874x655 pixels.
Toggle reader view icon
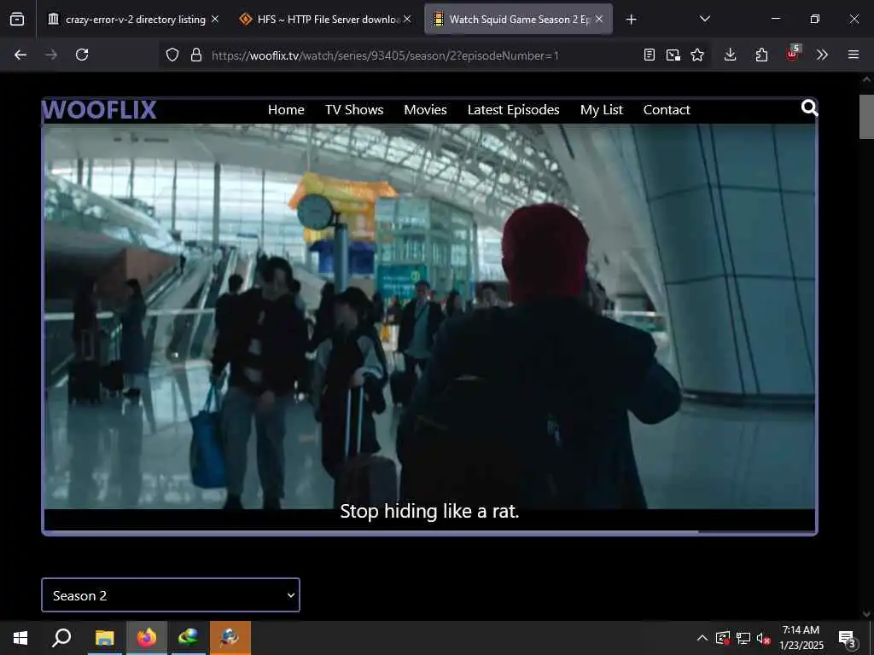649,55
